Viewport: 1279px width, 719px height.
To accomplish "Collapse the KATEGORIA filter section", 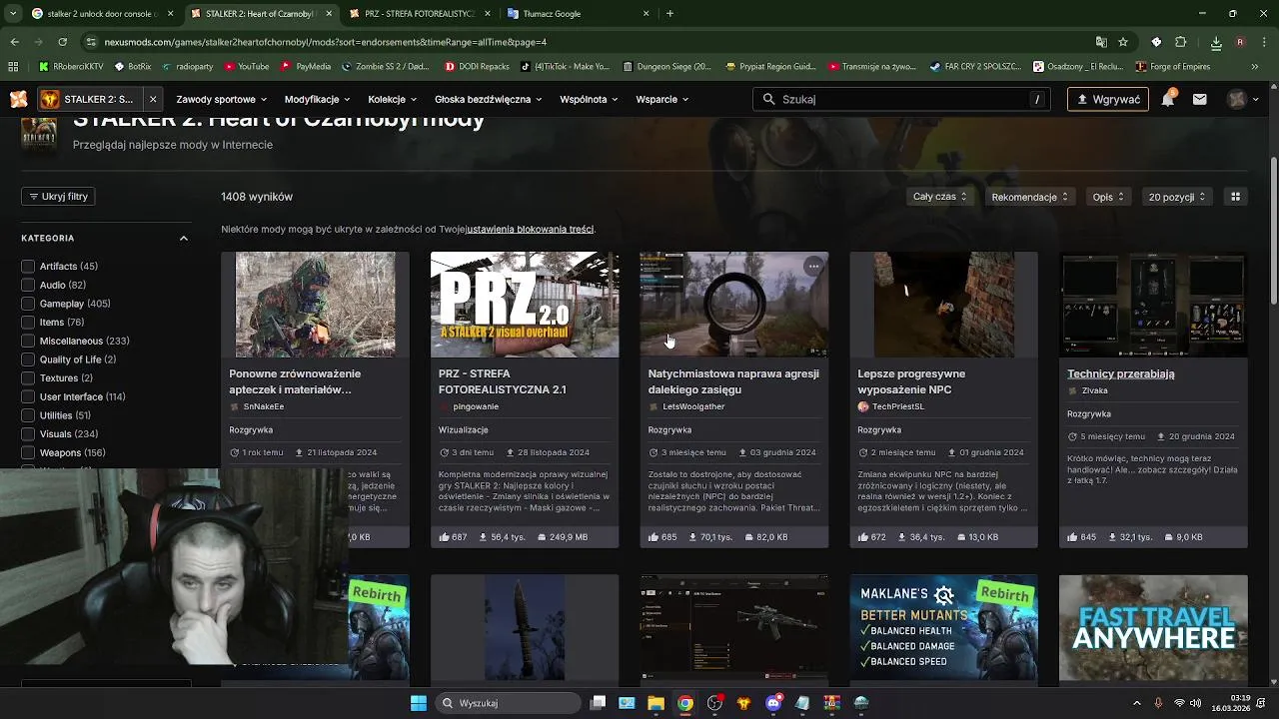I will [184, 238].
